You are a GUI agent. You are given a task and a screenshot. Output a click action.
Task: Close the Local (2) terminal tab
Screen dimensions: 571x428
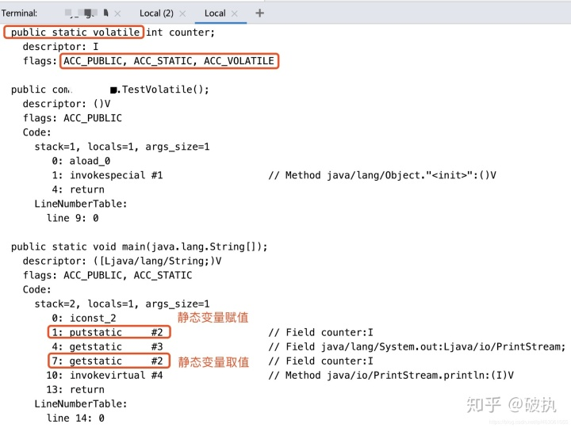[183, 13]
